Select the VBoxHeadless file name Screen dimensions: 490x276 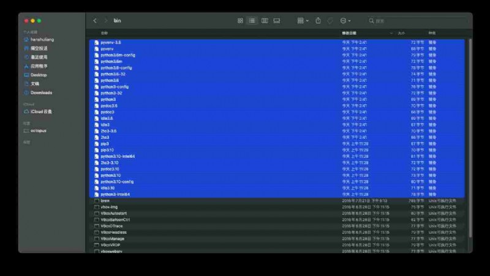tap(114, 233)
